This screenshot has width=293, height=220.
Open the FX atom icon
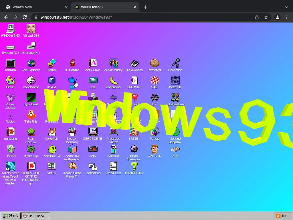(155, 97)
